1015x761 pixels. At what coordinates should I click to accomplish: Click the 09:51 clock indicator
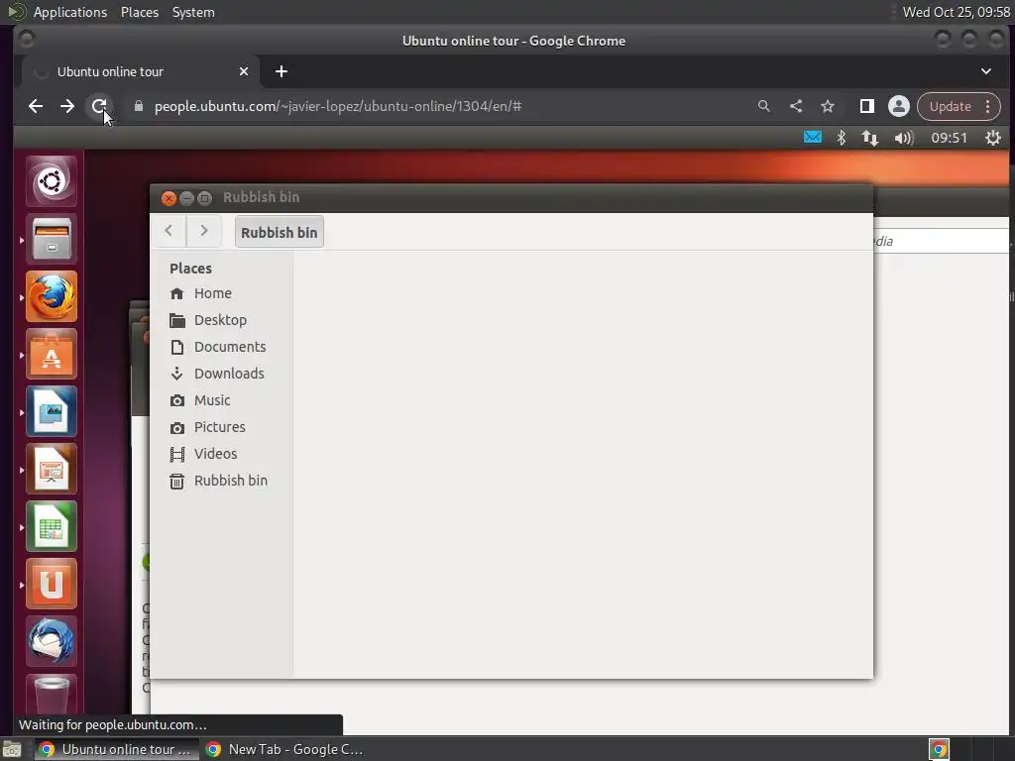[949, 137]
